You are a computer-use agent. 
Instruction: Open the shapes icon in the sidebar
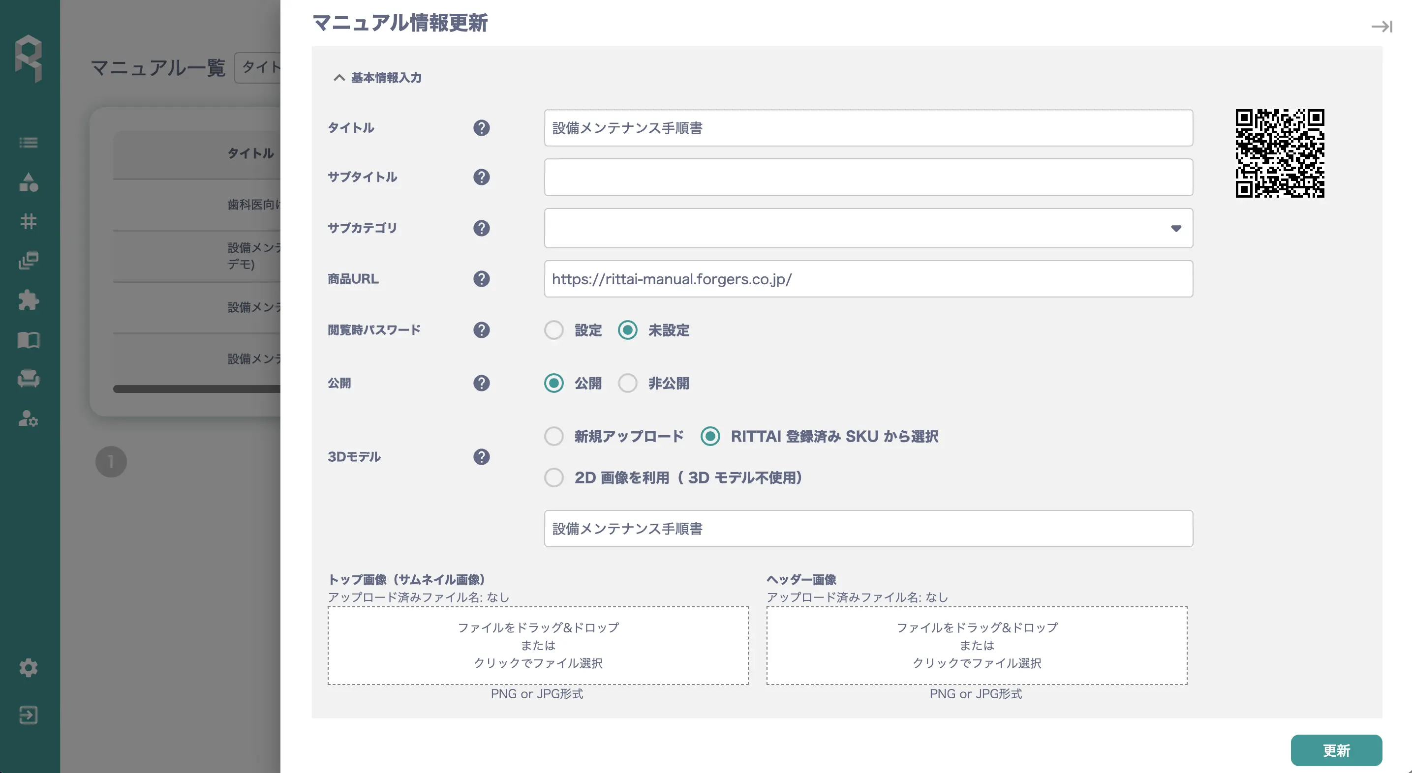(29, 182)
